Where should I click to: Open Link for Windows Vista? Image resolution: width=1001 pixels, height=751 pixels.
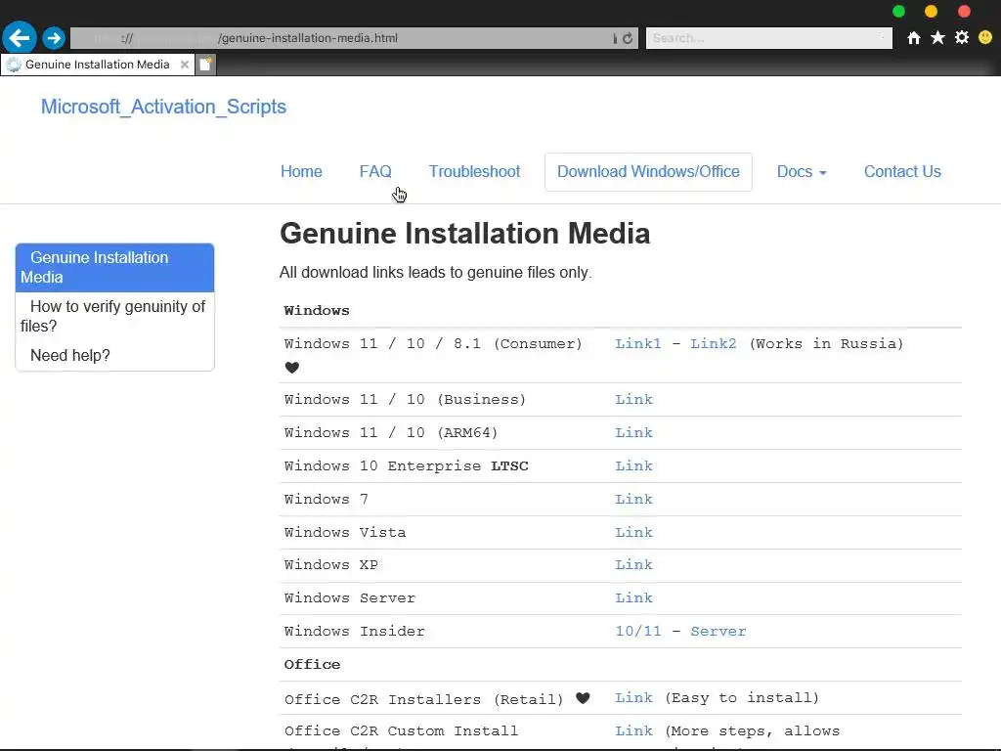point(633,533)
